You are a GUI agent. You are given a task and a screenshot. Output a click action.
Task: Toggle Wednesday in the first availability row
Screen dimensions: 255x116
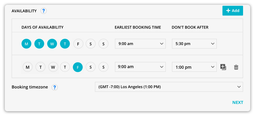click(52, 44)
